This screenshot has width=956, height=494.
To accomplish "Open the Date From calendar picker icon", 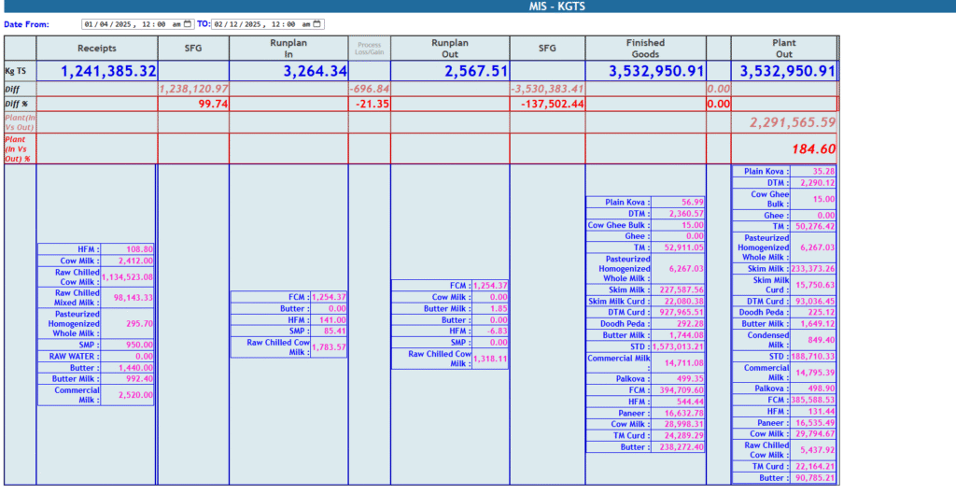I will tap(188, 24).
